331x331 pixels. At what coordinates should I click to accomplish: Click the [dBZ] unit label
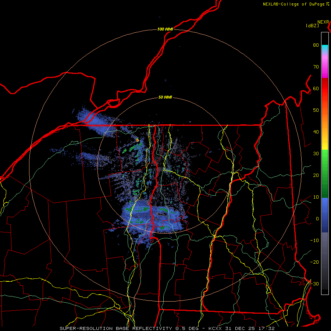312,26
